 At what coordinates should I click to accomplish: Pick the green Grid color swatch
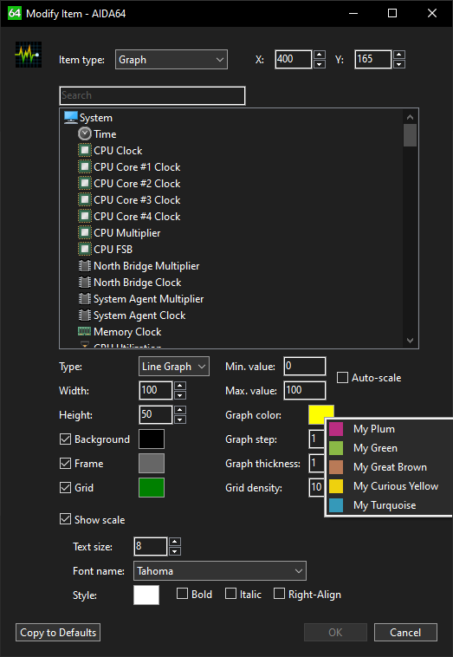(152, 488)
